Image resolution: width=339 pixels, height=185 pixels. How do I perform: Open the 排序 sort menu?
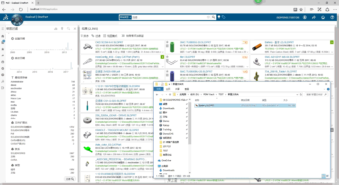coord(85,36)
